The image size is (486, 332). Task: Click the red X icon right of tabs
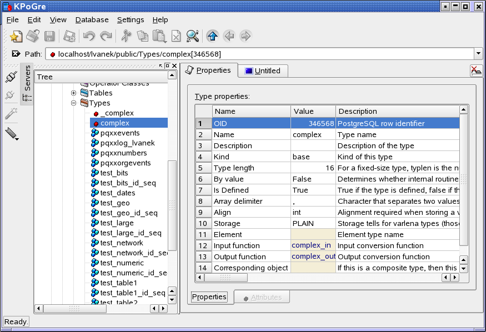click(476, 71)
